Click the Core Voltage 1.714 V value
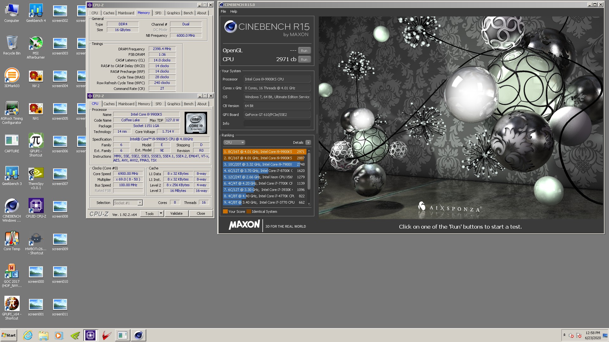This screenshot has width=609, height=342. tap(168, 131)
